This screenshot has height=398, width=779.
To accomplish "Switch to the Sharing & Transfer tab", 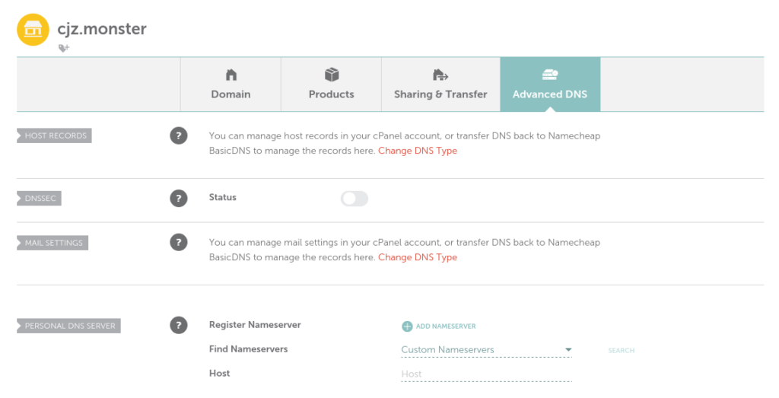I will pyautogui.click(x=440, y=84).
